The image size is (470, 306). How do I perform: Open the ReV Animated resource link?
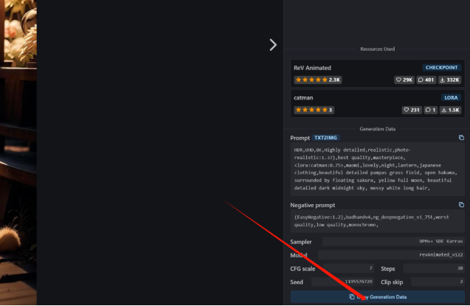pos(312,68)
